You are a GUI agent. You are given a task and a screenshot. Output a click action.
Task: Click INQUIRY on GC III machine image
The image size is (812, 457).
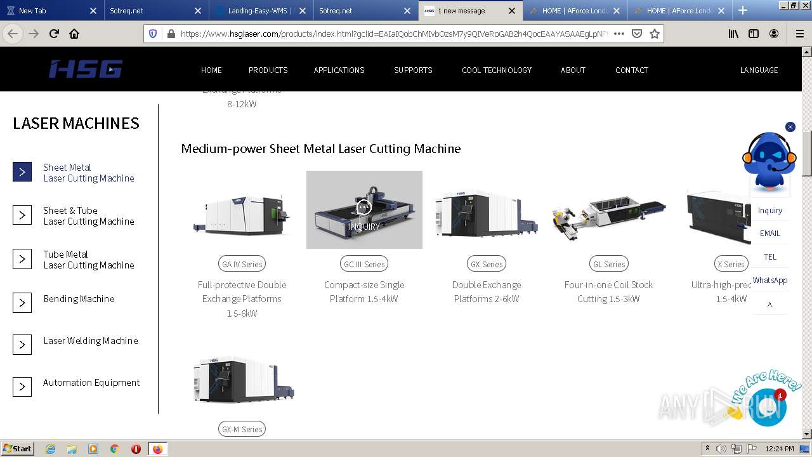click(x=364, y=226)
